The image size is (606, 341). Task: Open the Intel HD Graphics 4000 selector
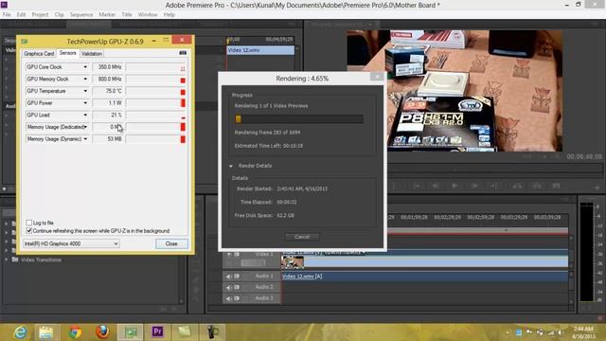(71, 243)
